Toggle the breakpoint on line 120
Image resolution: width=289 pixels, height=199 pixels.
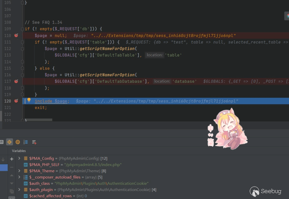coord(16,101)
